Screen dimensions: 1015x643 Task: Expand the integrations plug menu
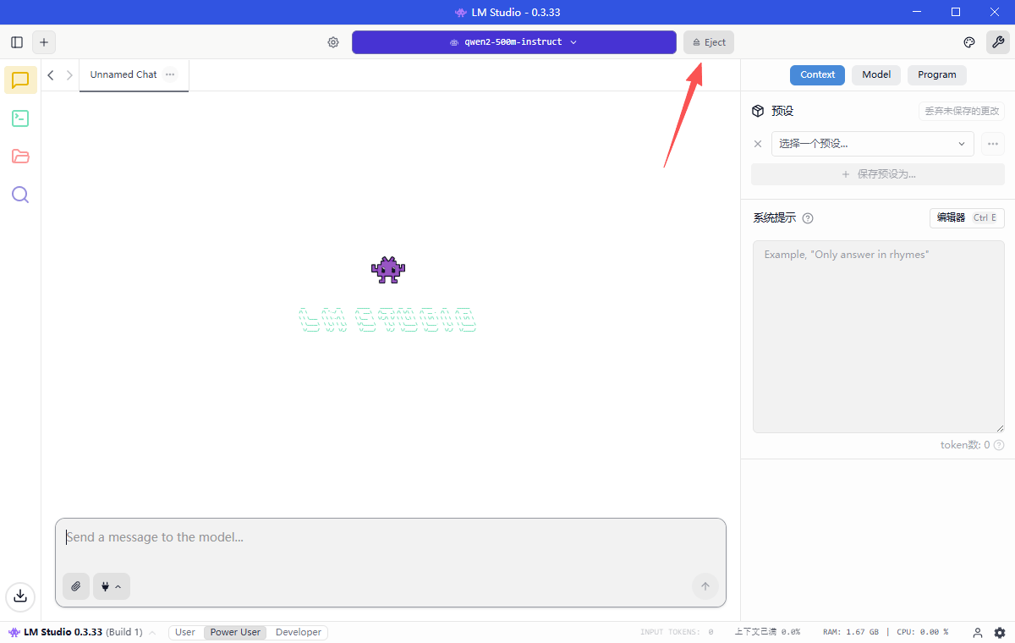click(x=112, y=586)
